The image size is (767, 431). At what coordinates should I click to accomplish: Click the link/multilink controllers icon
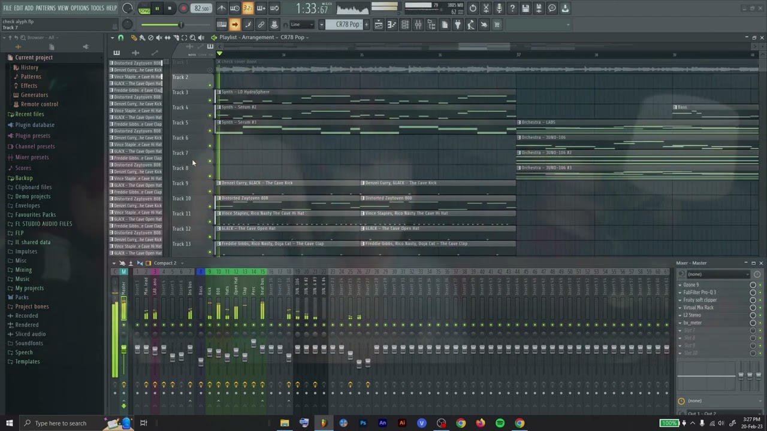261,25
